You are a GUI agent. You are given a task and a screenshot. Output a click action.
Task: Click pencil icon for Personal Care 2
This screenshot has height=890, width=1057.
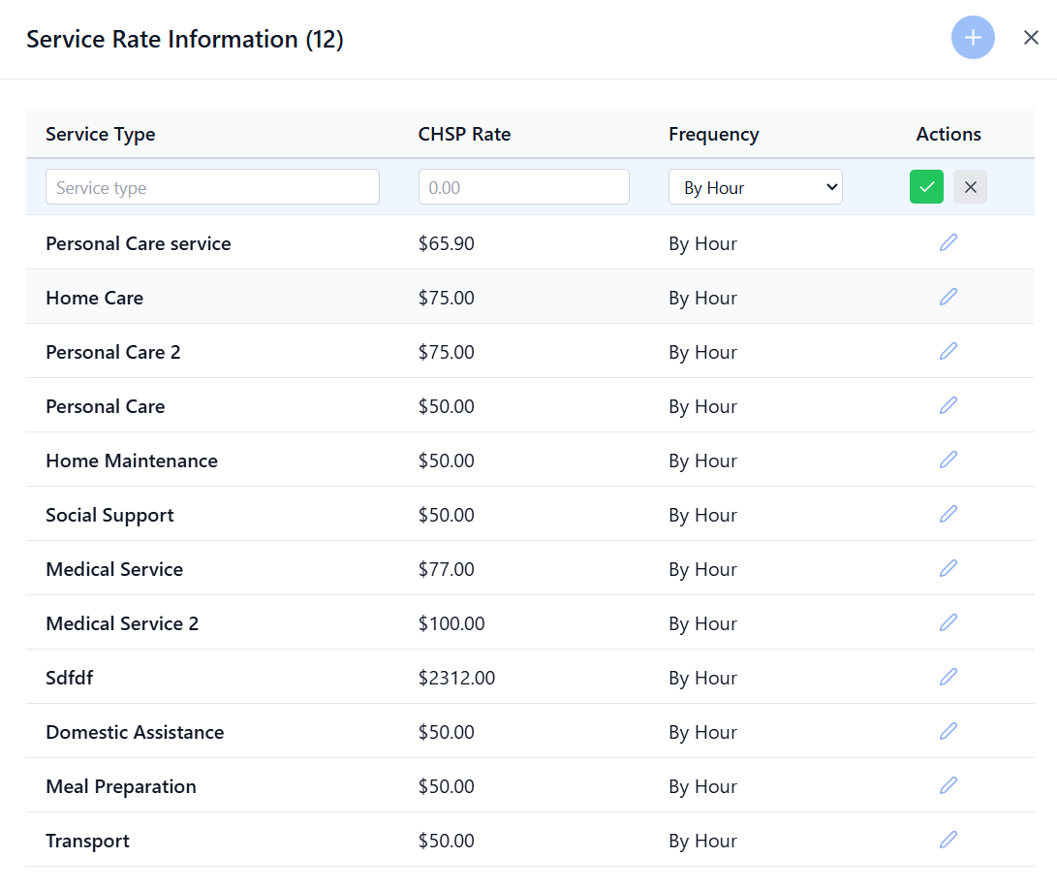pyautogui.click(x=948, y=351)
